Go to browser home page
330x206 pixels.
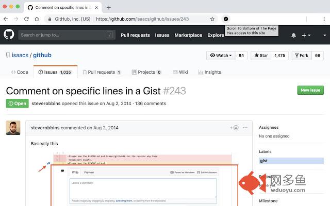click(37, 19)
